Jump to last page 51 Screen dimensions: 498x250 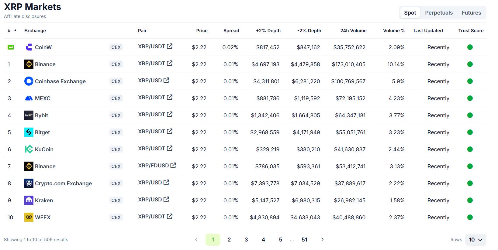304,240
